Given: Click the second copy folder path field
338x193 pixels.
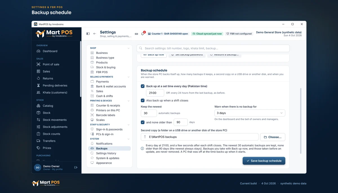Looking at the screenshot, I should (200, 137).
